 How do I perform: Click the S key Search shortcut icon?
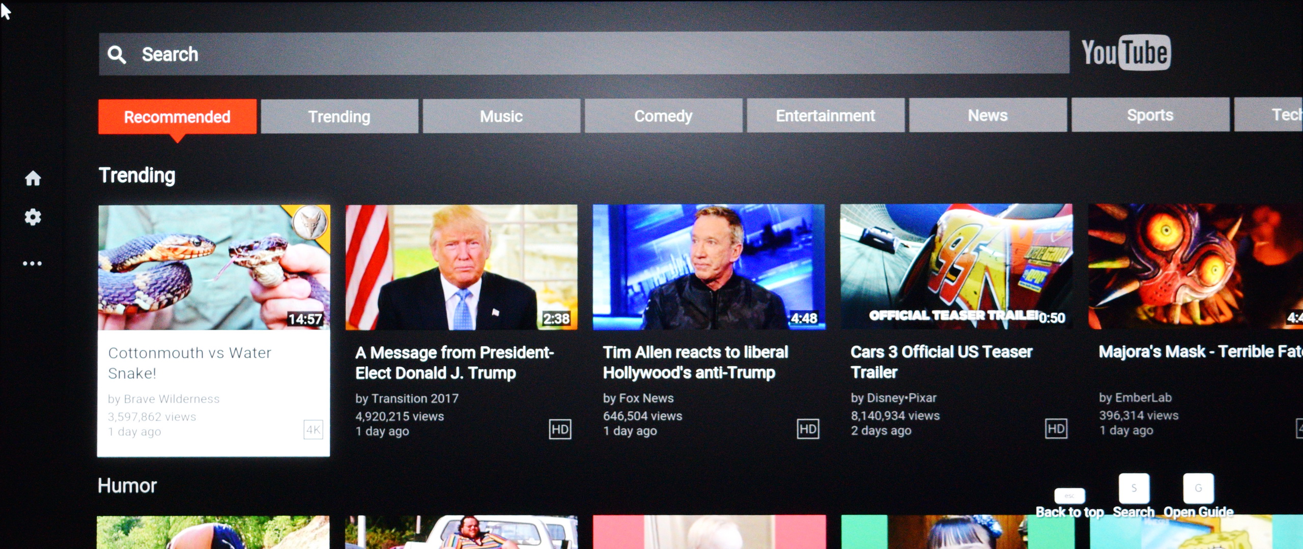(x=1134, y=488)
